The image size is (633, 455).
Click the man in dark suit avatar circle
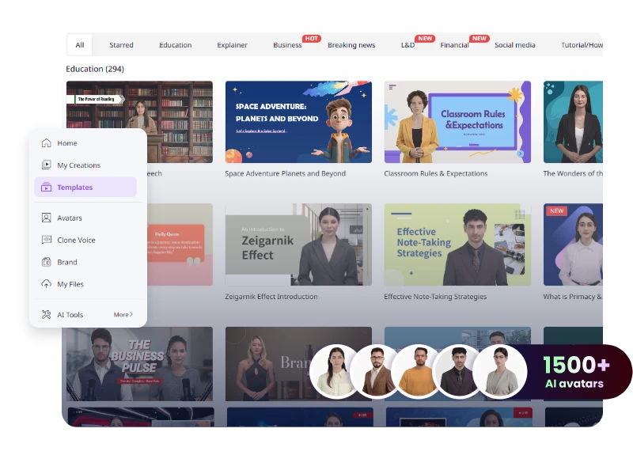tap(458, 371)
